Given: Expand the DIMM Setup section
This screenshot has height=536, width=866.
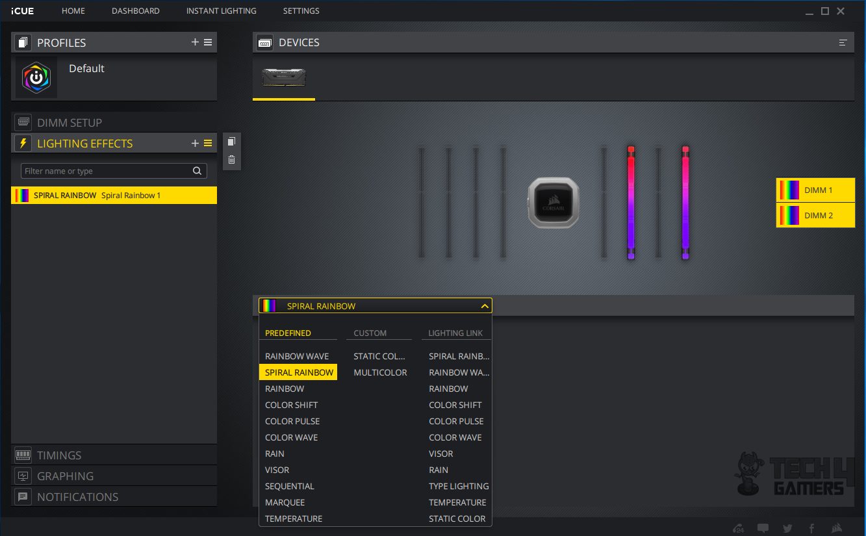Looking at the screenshot, I should [x=114, y=122].
